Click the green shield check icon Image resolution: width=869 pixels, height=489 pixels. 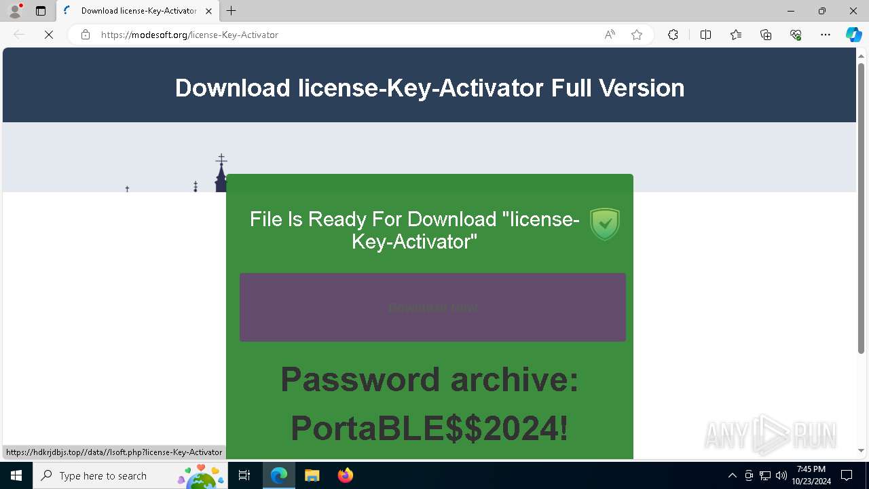604,224
